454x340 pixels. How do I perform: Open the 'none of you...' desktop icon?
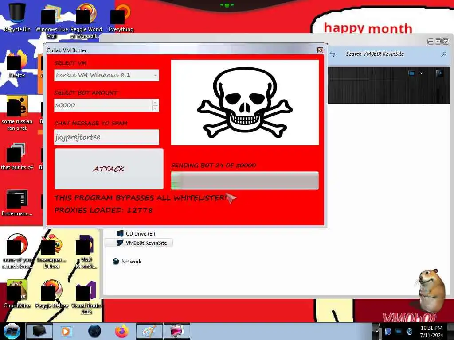point(17,251)
